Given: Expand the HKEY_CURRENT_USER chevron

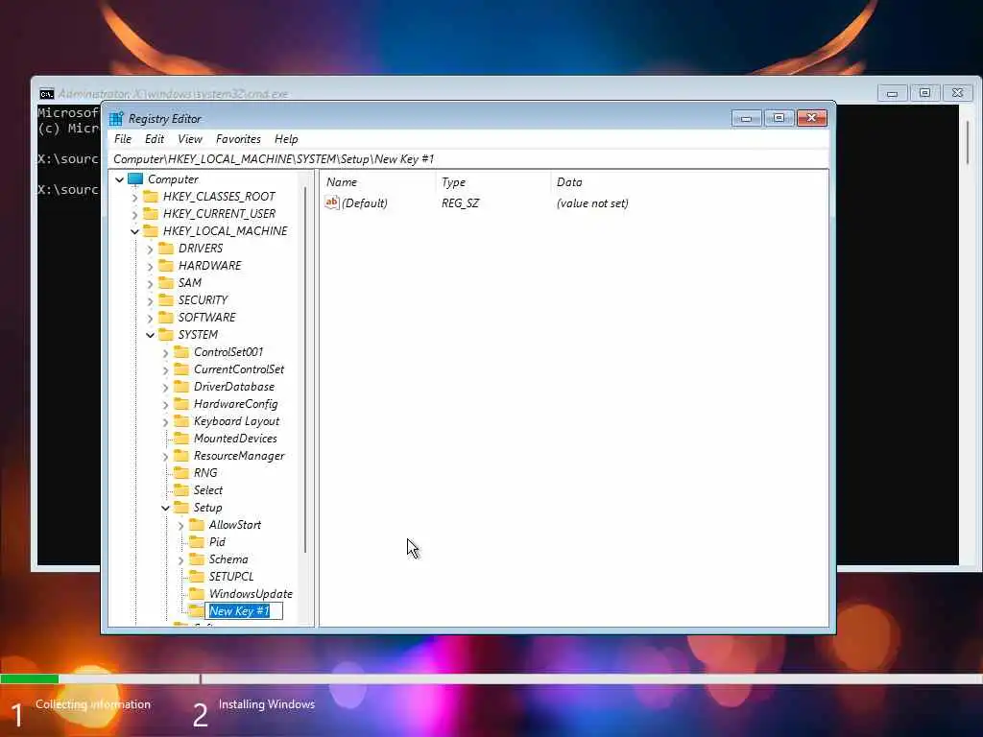Looking at the screenshot, I should [x=134, y=214].
